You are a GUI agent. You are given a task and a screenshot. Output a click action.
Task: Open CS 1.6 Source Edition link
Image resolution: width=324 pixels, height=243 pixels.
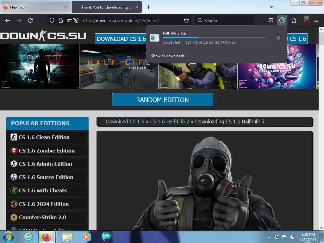(46, 177)
